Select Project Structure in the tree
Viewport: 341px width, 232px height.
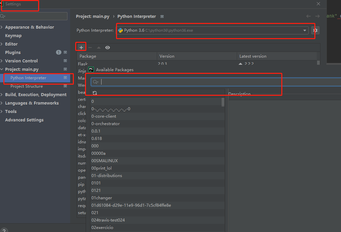click(27, 86)
